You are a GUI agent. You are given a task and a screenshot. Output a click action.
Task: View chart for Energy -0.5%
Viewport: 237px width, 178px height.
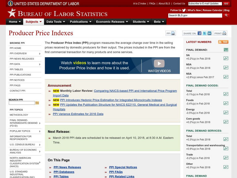(x=226, y=113)
